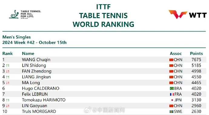209x115 pixels.
Task: Click player name Hugo CALDERANO
Action: point(41,88)
